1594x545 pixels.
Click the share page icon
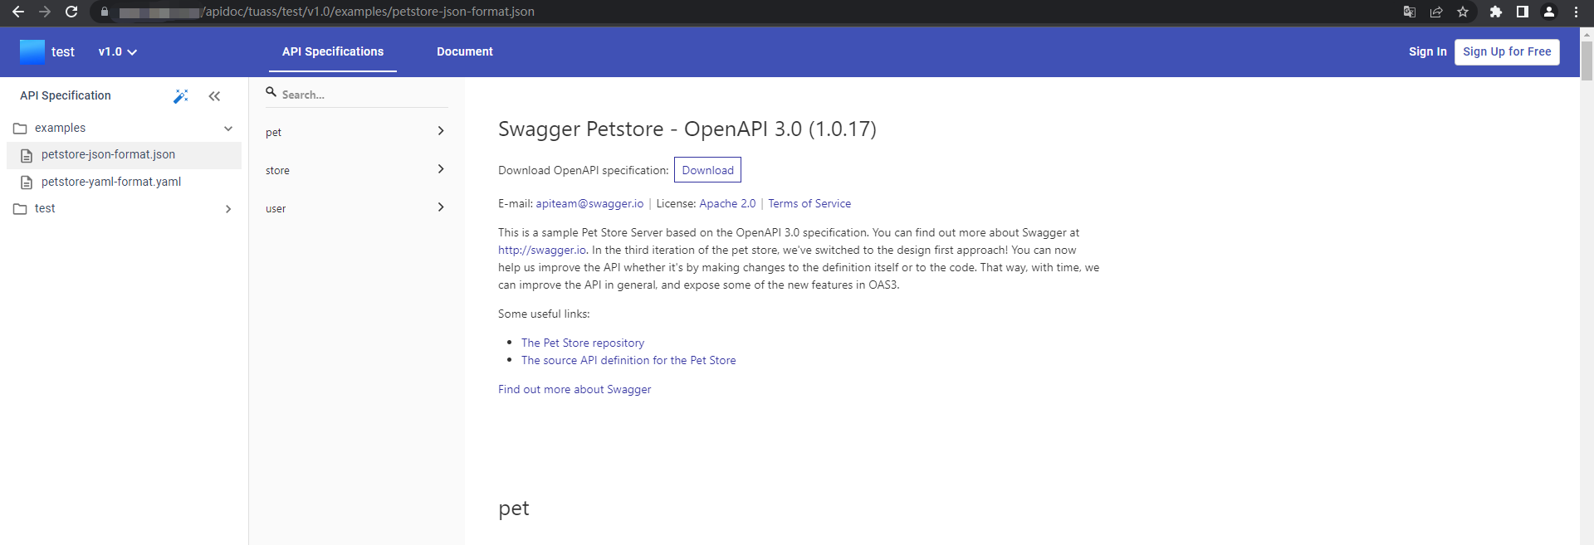click(x=1436, y=12)
